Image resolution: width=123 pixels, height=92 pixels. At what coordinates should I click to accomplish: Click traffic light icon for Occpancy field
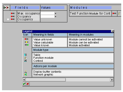tap(13, 16)
